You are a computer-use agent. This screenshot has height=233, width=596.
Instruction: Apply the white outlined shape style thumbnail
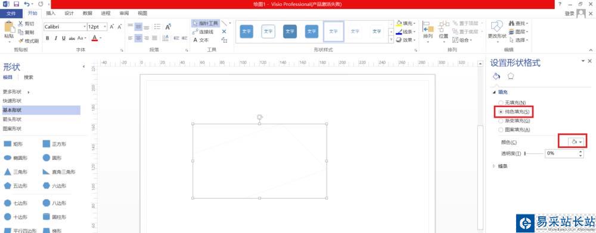268,32
